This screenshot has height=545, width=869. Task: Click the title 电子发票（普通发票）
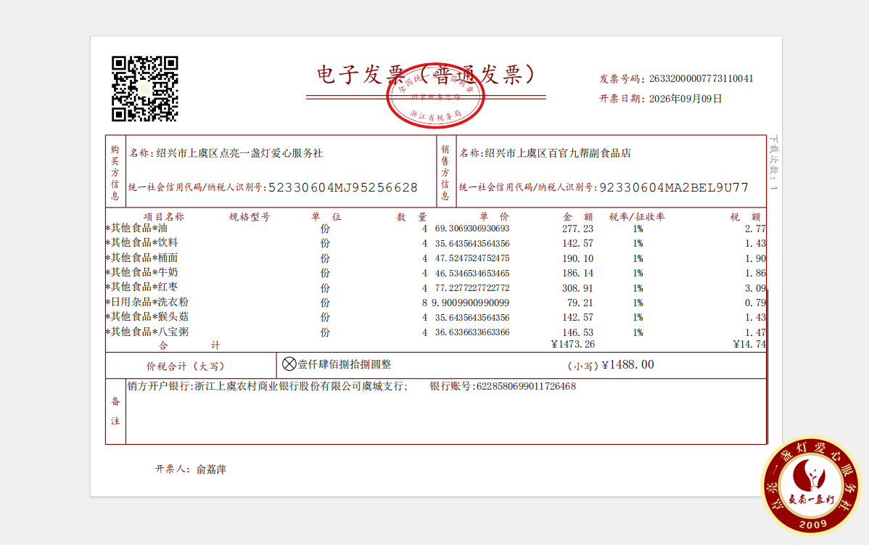[427, 75]
